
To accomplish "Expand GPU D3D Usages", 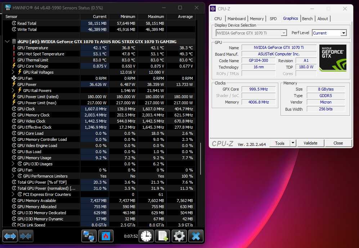I will coord(13,164).
